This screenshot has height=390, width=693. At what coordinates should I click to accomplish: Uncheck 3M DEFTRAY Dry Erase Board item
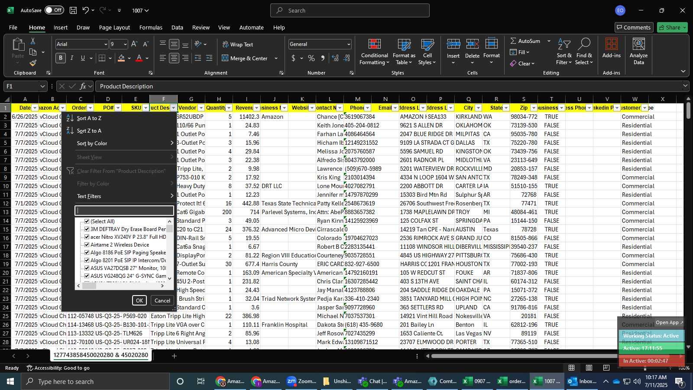pyautogui.click(x=87, y=229)
